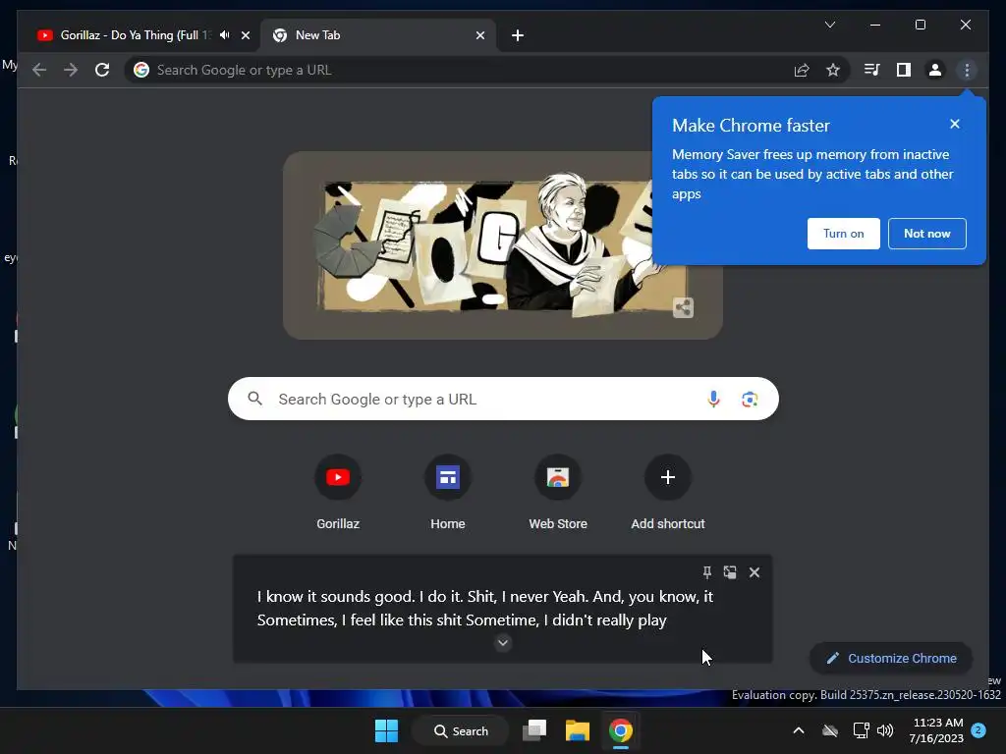
Task: Open the Gorillaz YouTube shortcut
Action: pos(338,493)
